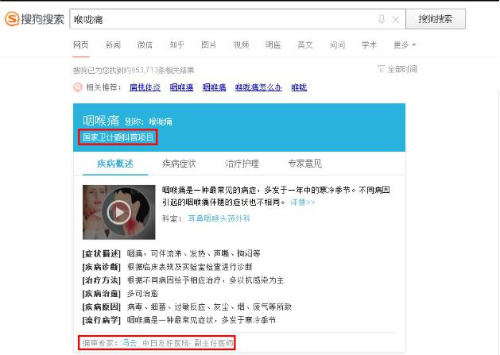Open the 耳鼻咽喉头颈外科 department link

pyautogui.click(x=219, y=218)
